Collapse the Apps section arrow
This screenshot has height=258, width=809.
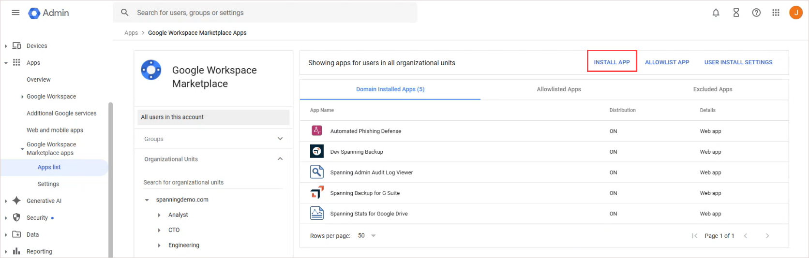point(6,63)
